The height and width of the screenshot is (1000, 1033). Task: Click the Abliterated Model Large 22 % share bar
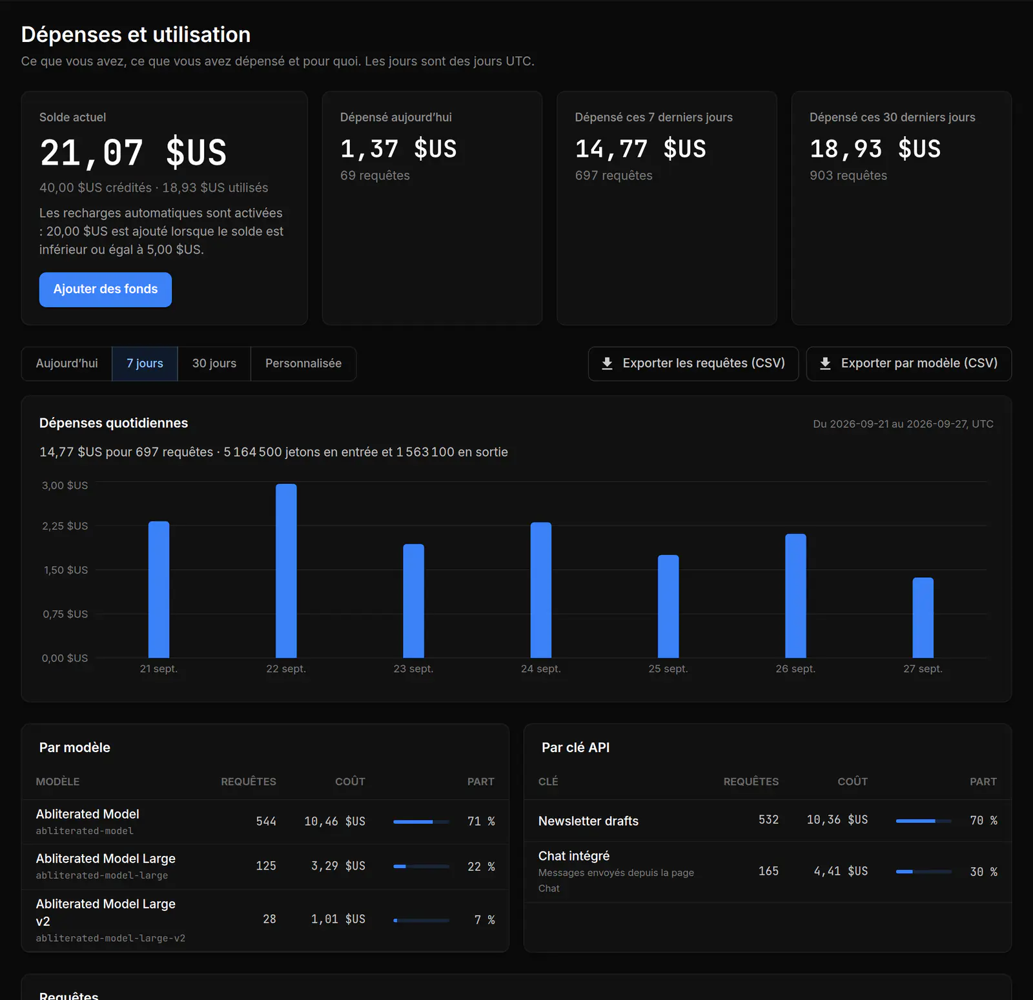coord(422,866)
